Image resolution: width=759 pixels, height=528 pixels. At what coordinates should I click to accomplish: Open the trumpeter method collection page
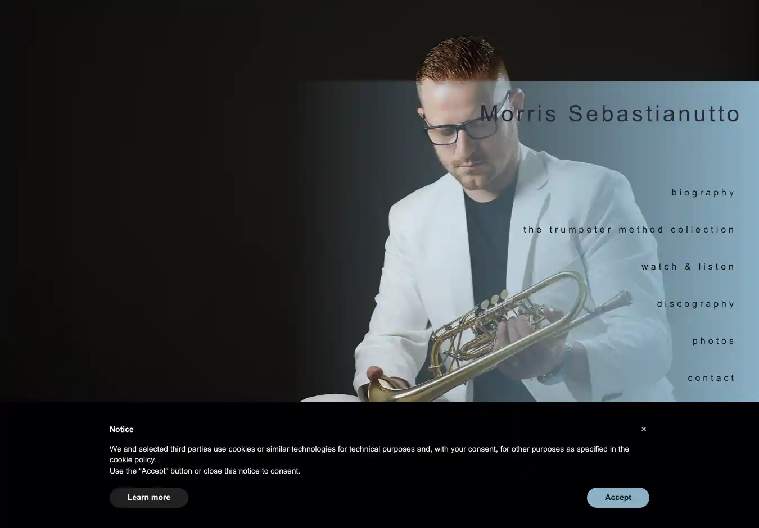629,230
